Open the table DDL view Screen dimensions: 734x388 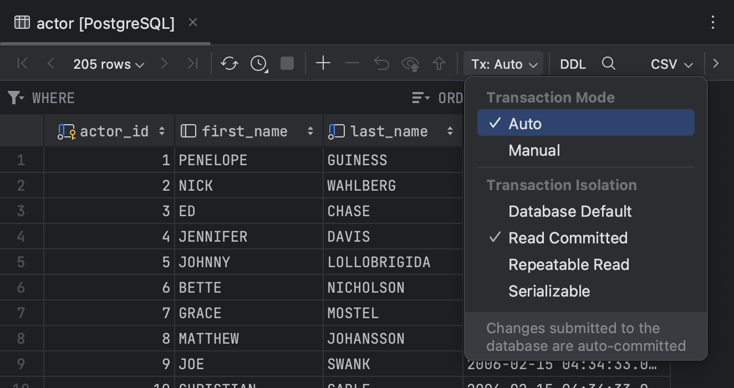(572, 63)
